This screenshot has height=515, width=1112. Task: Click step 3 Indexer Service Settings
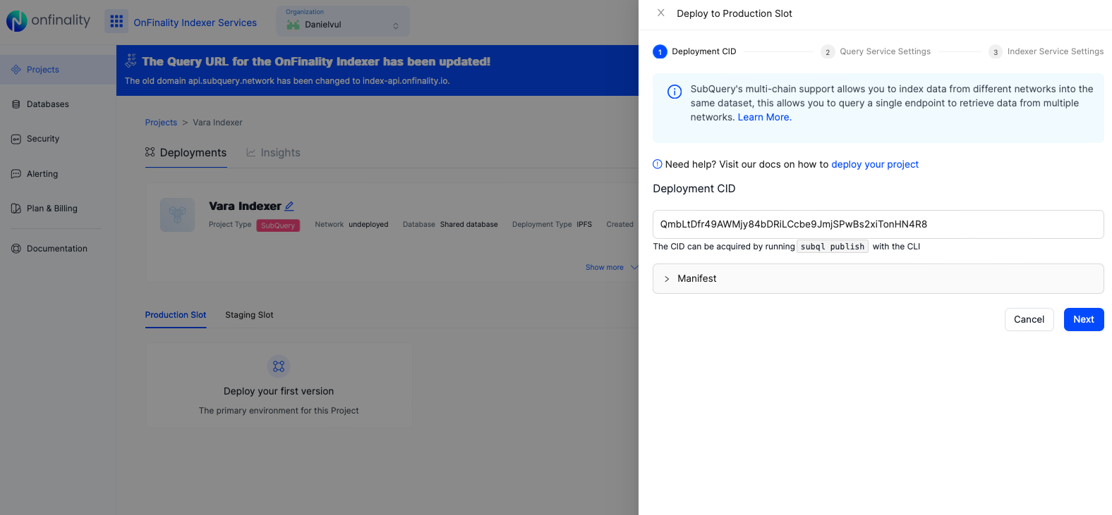pos(1046,51)
